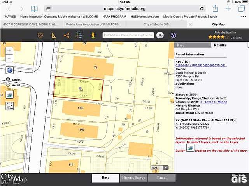Viewport: 249px width, 186px height.
Task: Open Safari bookmarks book icon
Action: (x=34, y=9)
